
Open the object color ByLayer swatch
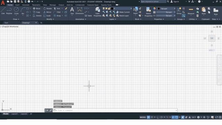[159, 9]
